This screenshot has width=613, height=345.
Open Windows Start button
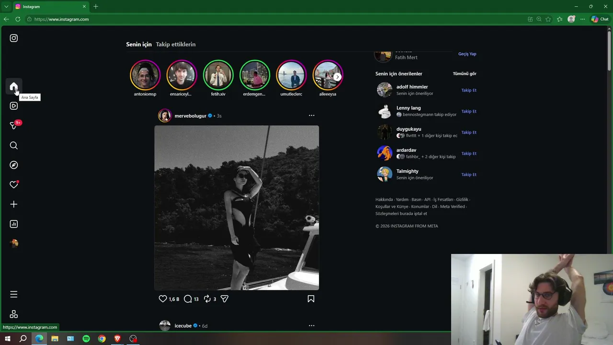(7, 339)
